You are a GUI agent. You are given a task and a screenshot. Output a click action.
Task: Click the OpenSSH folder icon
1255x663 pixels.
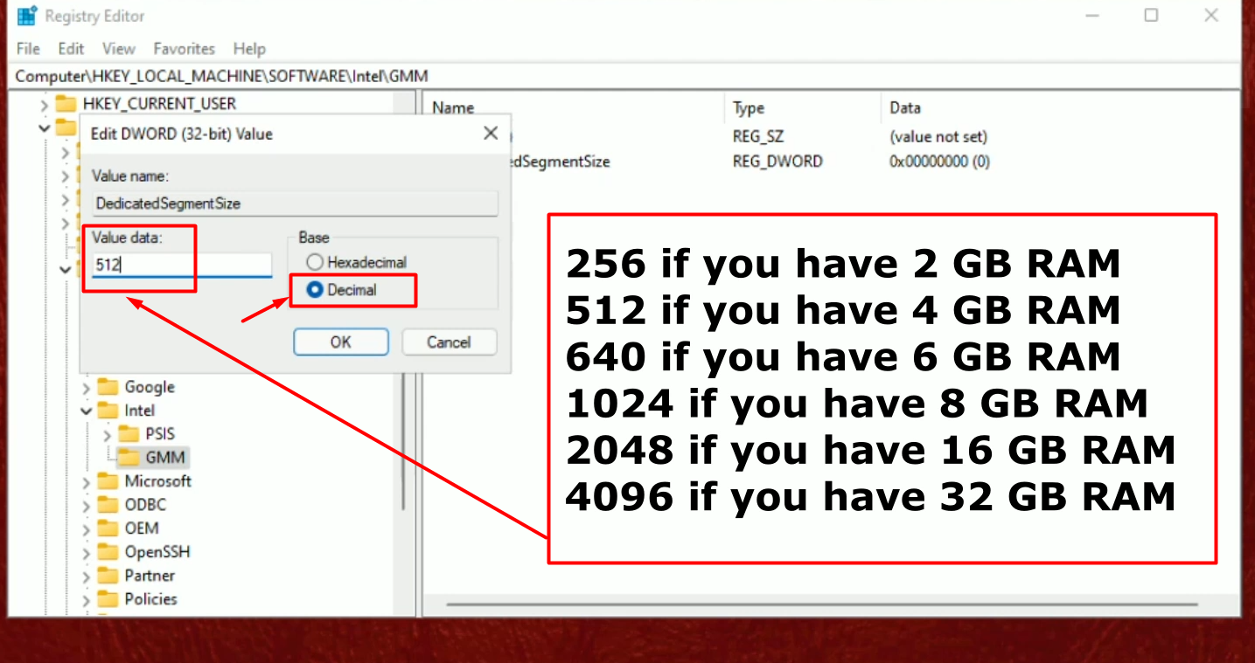pos(108,552)
